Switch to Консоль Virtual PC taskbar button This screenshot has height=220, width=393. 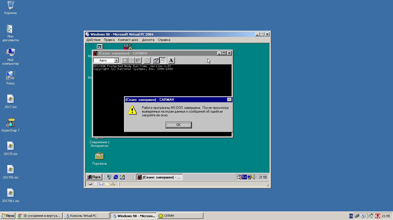pos(86,216)
